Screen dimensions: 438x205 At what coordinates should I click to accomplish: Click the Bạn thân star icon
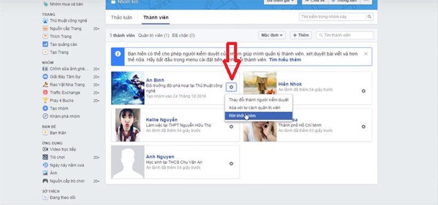point(45,133)
